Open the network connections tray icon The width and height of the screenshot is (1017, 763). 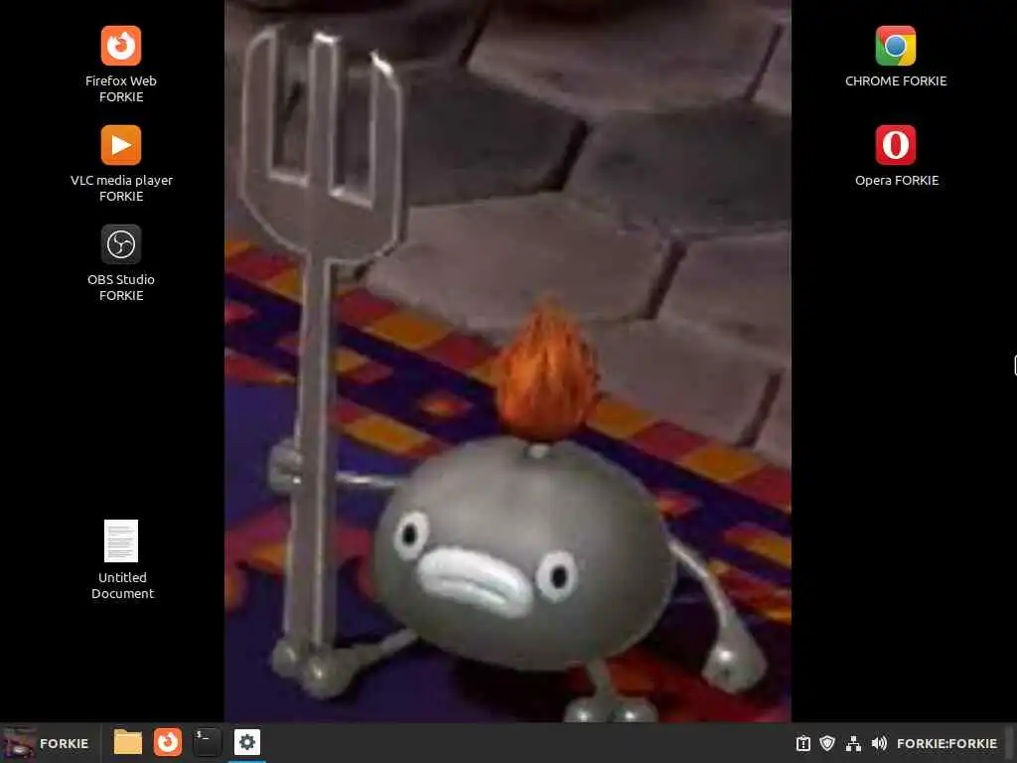pos(853,743)
